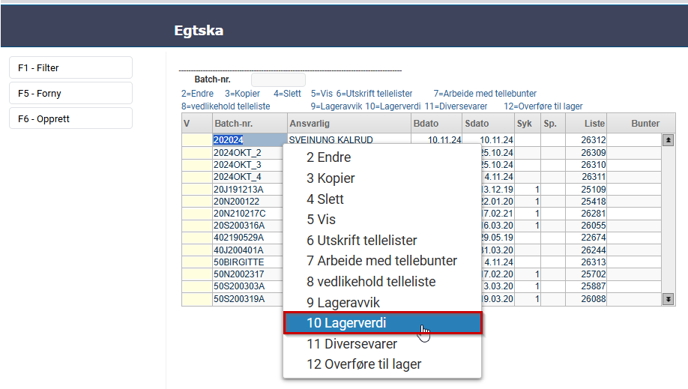688x389 pixels.
Task: Click the Syk column header
Action: [528, 124]
